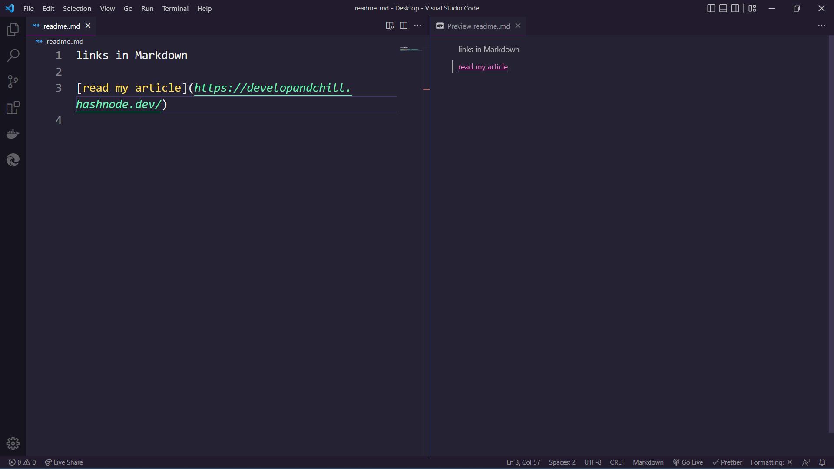Open editor More Actions menu
The image size is (834, 469).
(x=417, y=26)
